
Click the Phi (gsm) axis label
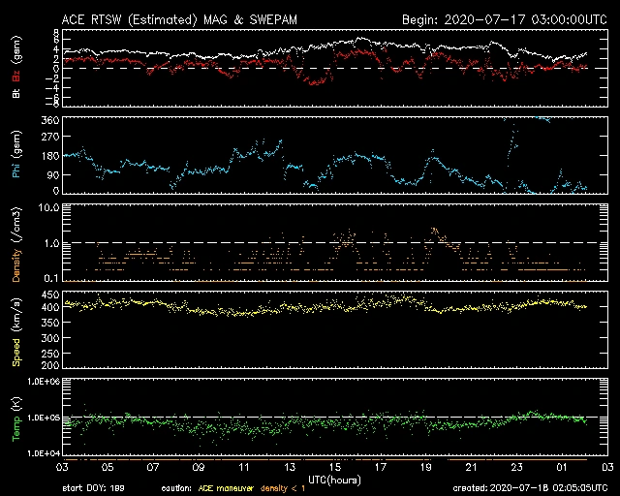[x=16, y=155]
